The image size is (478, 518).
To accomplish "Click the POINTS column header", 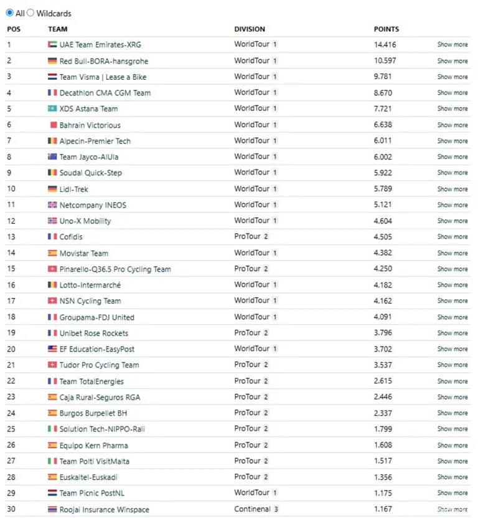I will point(387,29).
